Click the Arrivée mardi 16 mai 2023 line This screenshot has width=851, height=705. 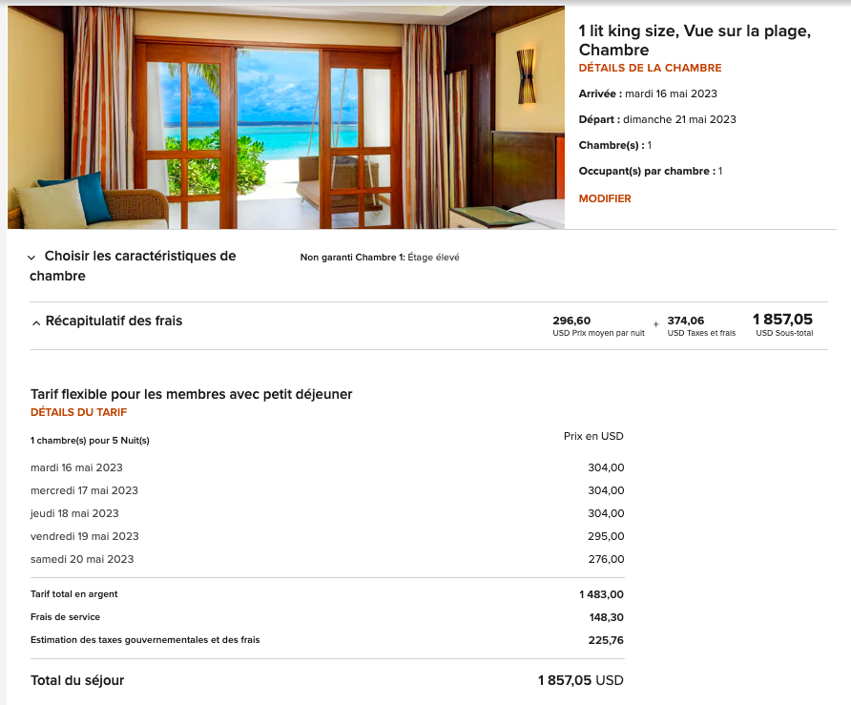coord(648,93)
